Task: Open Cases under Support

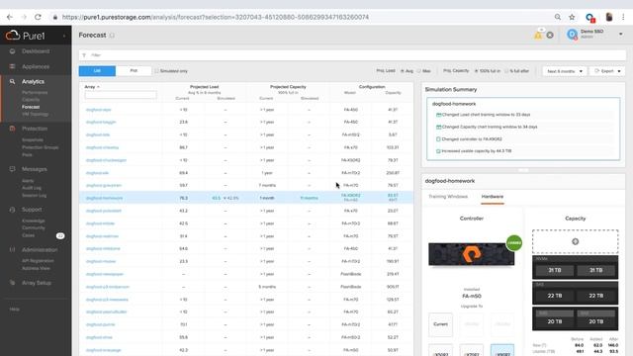Action: pos(29,235)
